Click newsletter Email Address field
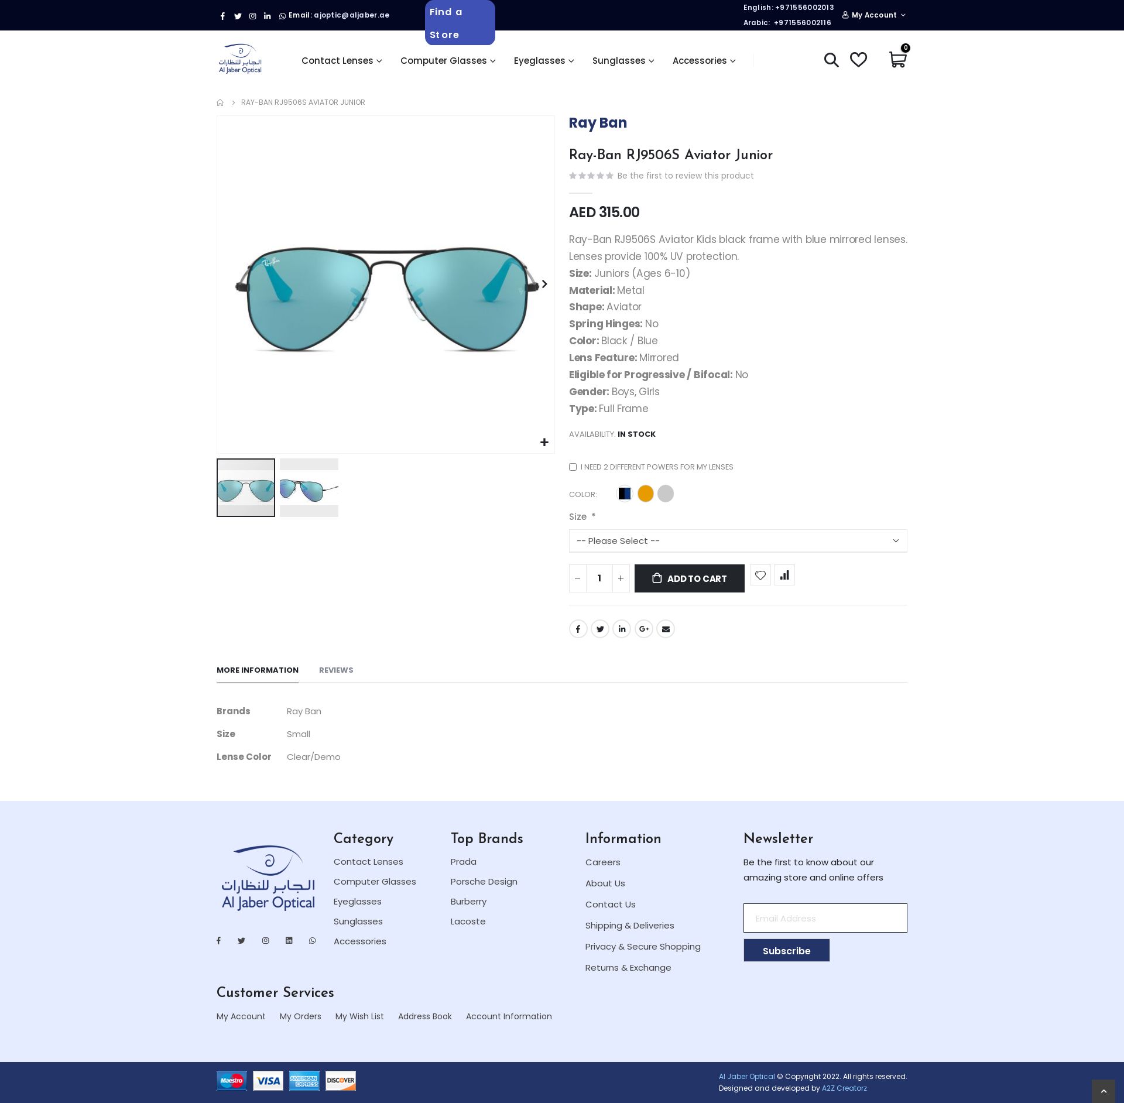Viewport: 1124px width, 1103px height. [x=825, y=918]
